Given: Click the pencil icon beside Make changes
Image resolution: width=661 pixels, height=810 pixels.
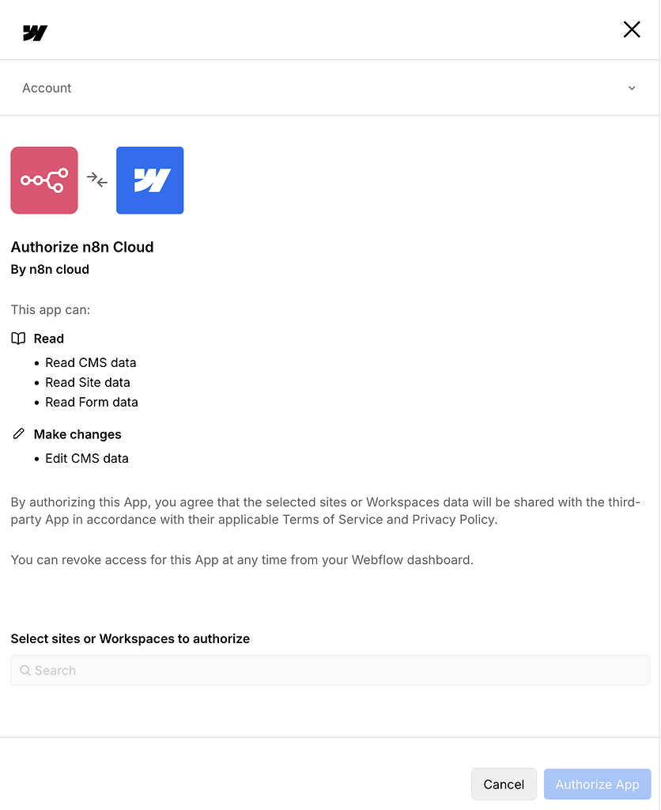Looking at the screenshot, I should (x=17, y=433).
